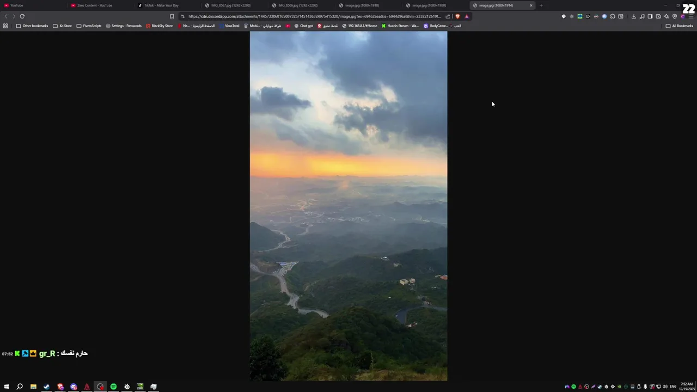This screenshot has height=392, width=697.
Task: Open Windows taskbar search
Action: [x=20, y=387]
